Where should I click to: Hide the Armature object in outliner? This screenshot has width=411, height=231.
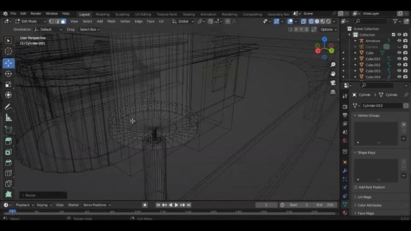coord(399,40)
